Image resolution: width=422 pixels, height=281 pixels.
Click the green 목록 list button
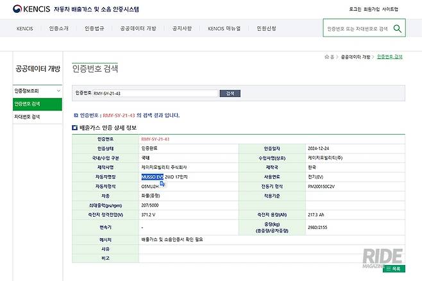pyautogui.click(x=394, y=269)
